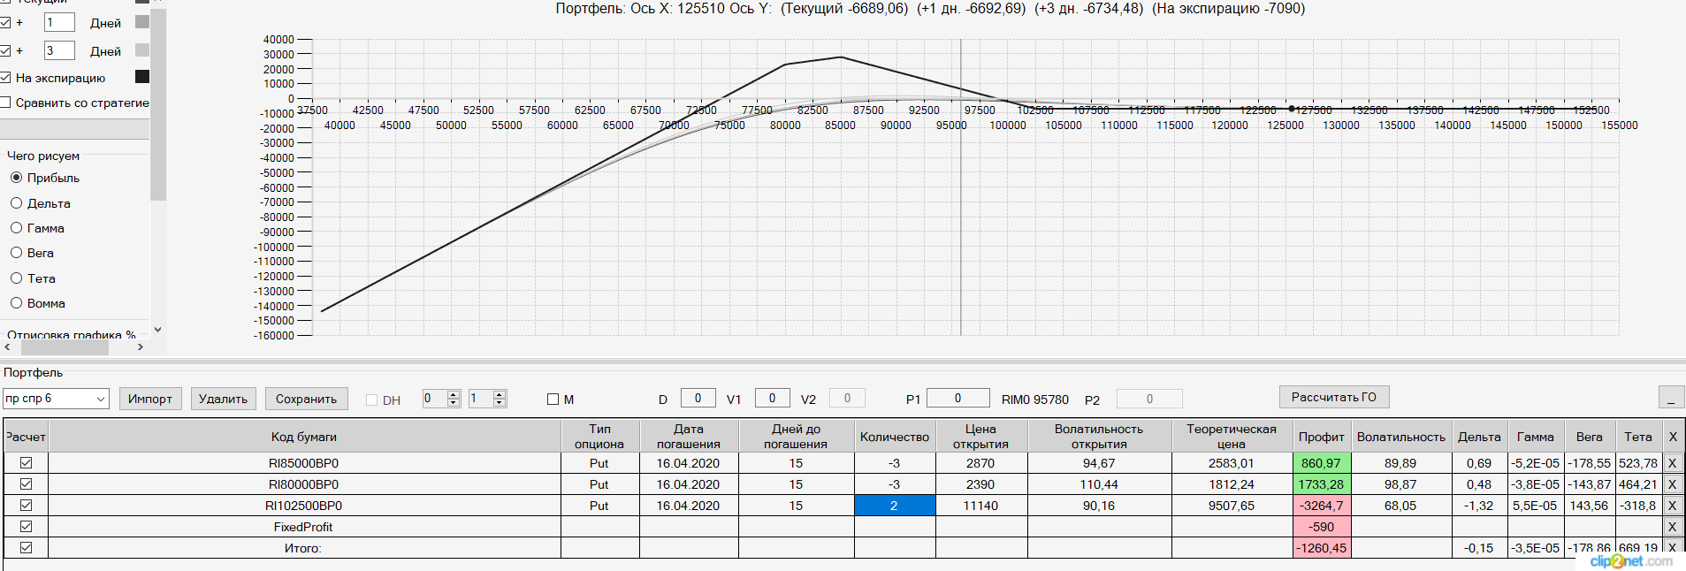1686x571 pixels.
Task: Click the +1 days number field
Action: click(59, 22)
